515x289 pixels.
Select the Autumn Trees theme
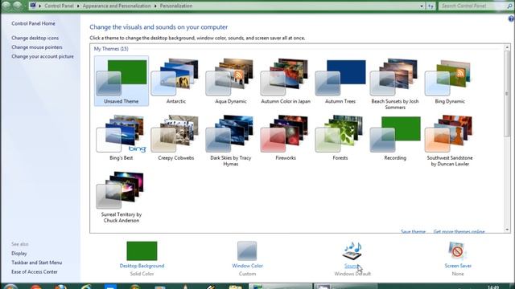(x=340, y=80)
